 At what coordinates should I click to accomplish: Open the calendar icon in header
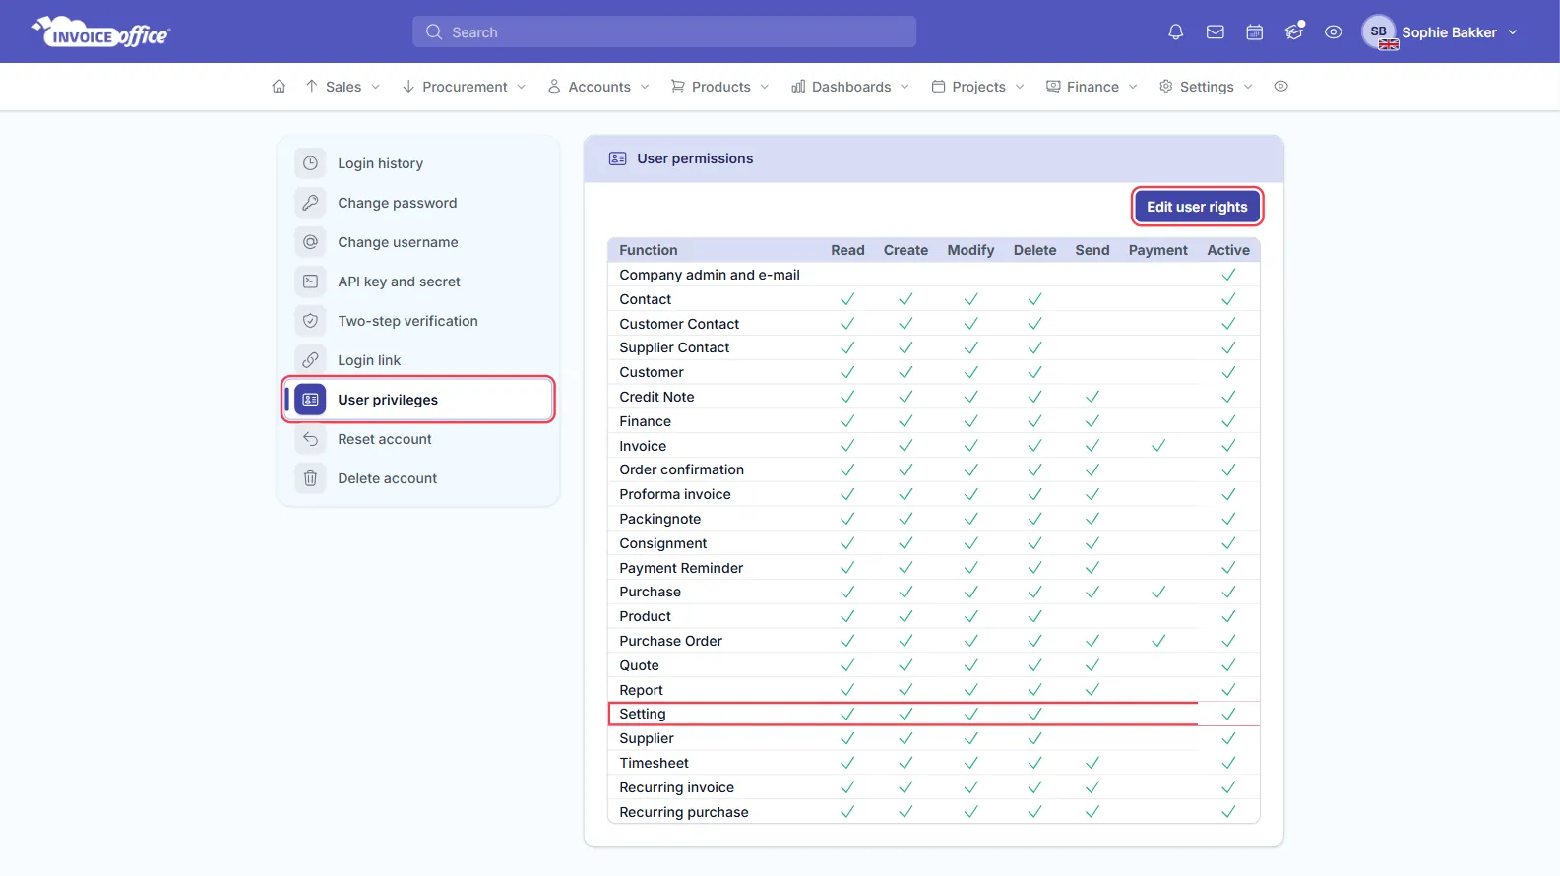1255,32
